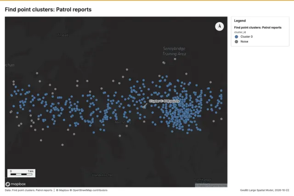294x196 pixels.
Task: Click the 'cluster_id' legend field name
Action: click(x=240, y=32)
